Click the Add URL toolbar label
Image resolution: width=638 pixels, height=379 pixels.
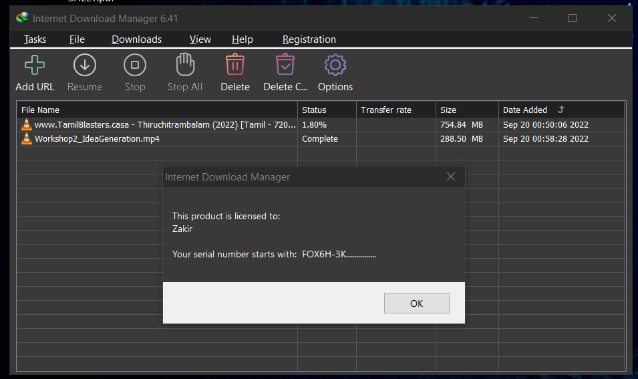point(35,87)
